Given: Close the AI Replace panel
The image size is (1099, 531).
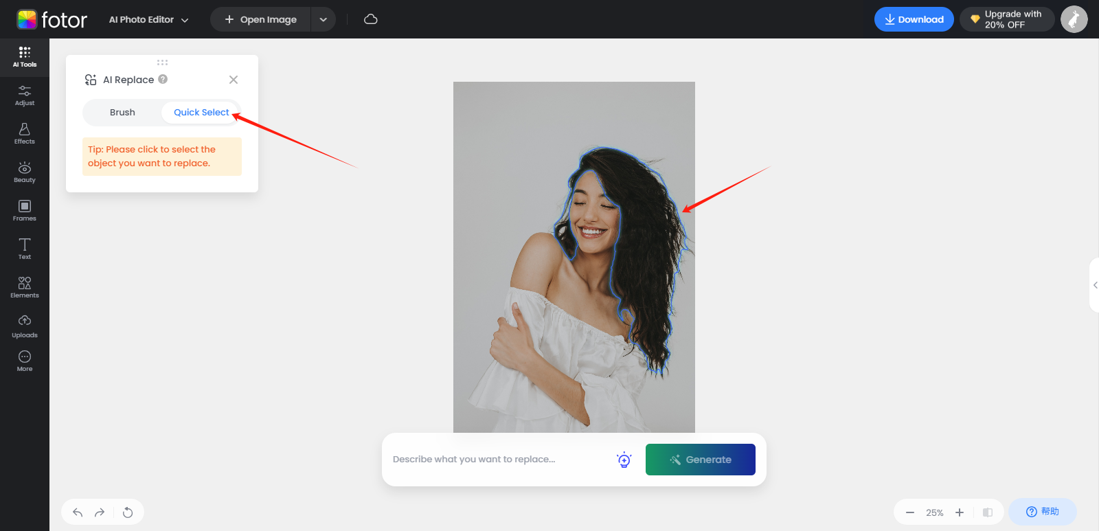Looking at the screenshot, I should tap(234, 80).
